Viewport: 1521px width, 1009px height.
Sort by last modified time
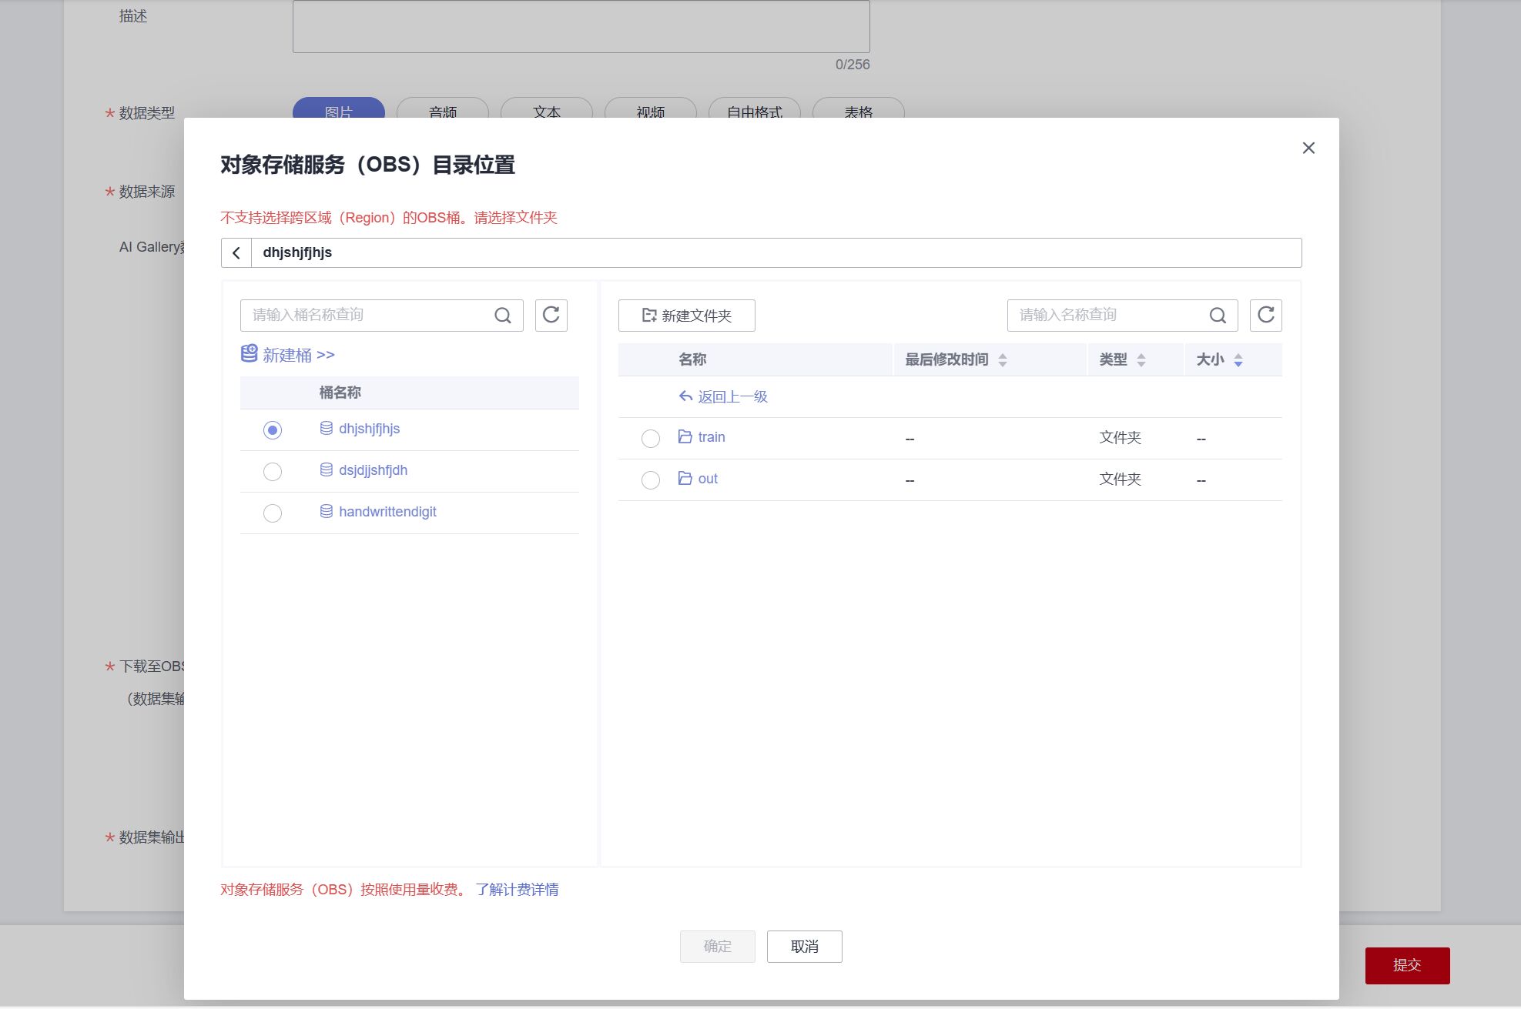click(1002, 360)
